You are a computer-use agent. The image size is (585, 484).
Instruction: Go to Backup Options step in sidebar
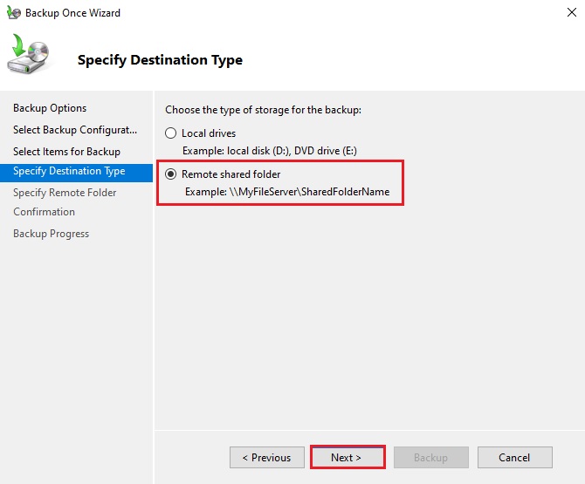pyautogui.click(x=50, y=108)
